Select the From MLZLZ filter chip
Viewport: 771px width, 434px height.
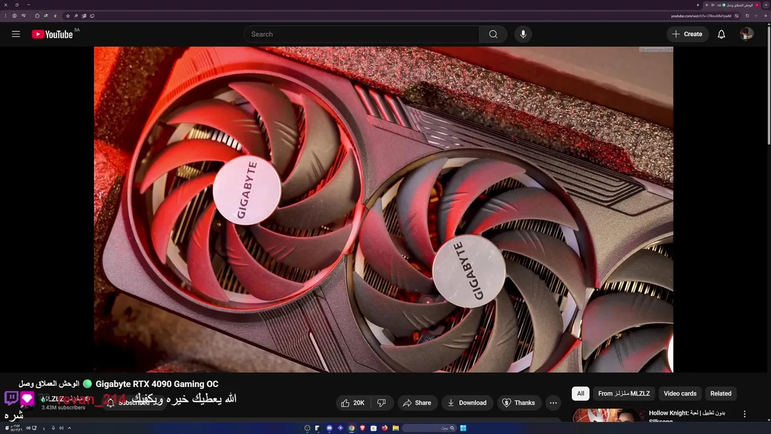coord(624,394)
